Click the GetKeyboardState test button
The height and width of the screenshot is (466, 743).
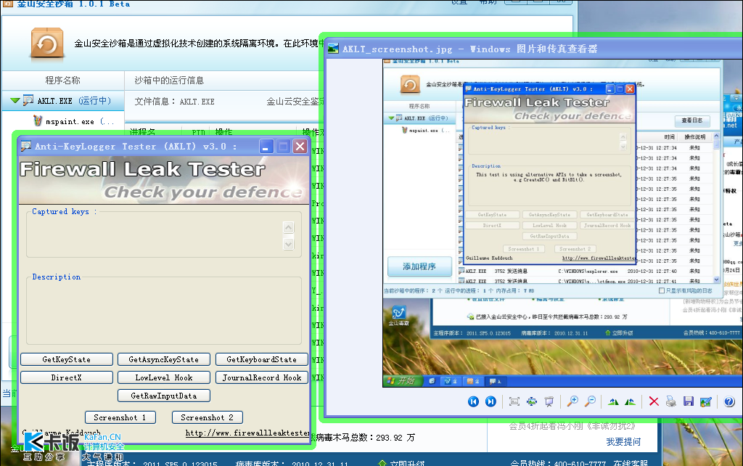(261, 359)
